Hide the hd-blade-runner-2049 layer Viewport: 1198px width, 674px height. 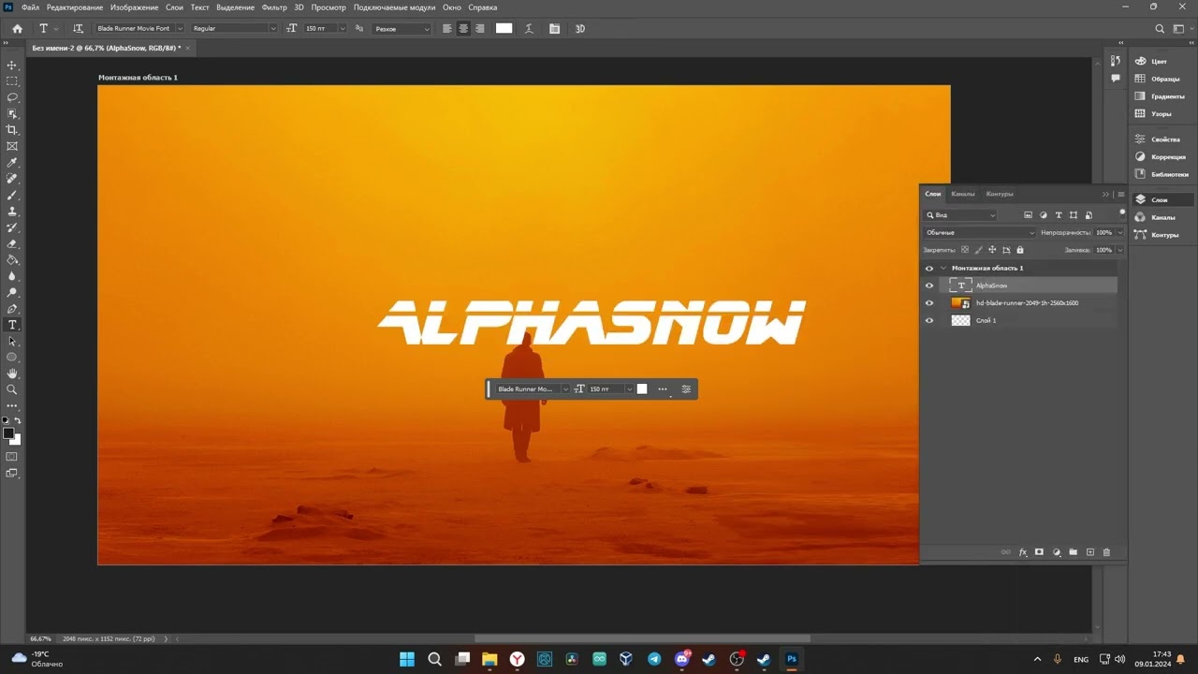pyautogui.click(x=929, y=303)
